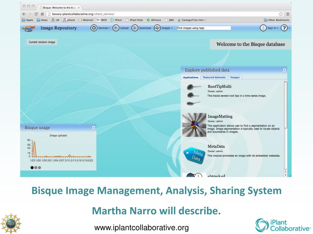Collapse the Explore published data panel
Screen dimensions: 313x234
pyautogui.click(x=285, y=70)
